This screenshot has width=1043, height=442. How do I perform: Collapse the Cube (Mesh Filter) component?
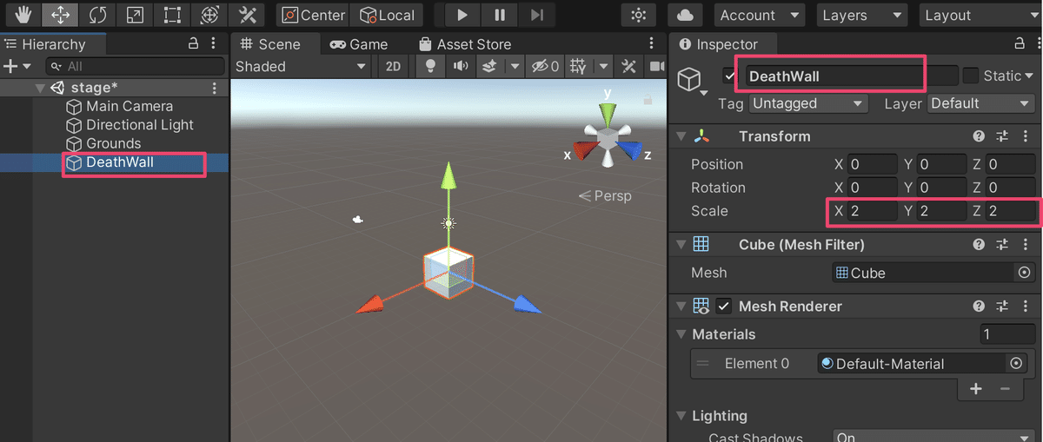tap(681, 245)
